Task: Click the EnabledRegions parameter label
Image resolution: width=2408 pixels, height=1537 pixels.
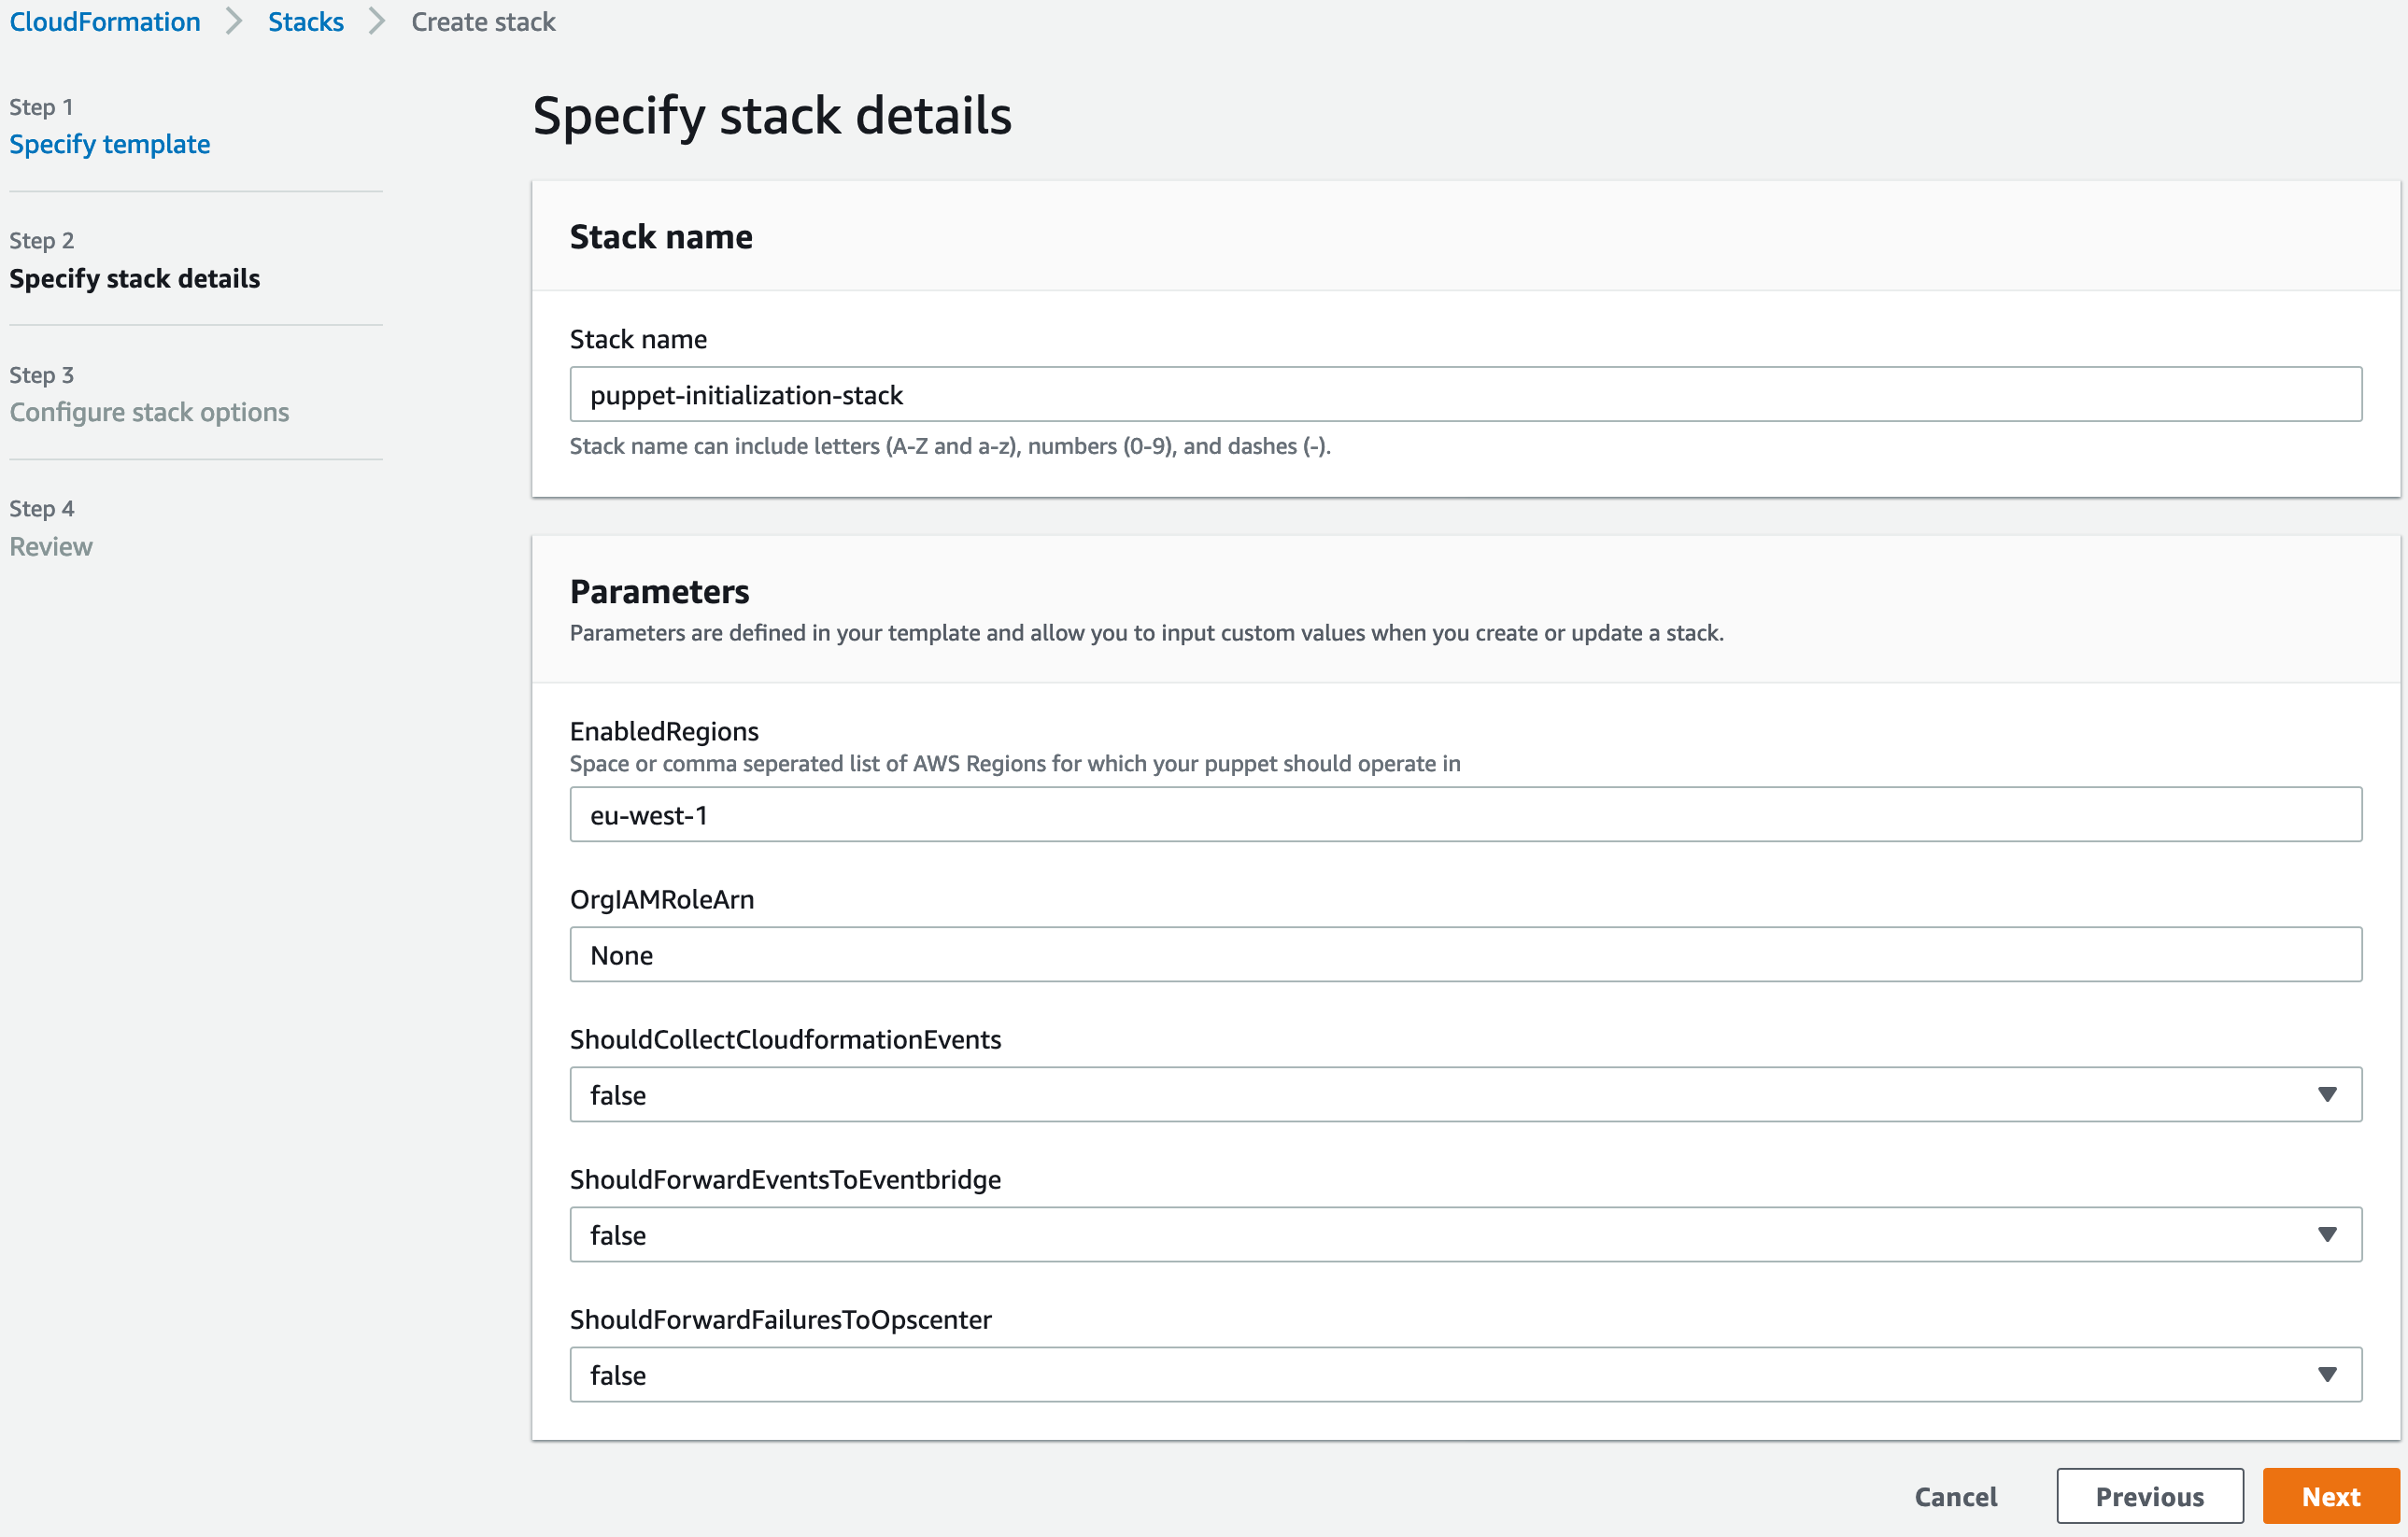Action: coord(664,731)
